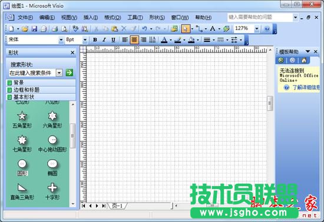Select the 基本形状 stencil title bar
Viewport: 324px width, 222px height.
(x=41, y=97)
